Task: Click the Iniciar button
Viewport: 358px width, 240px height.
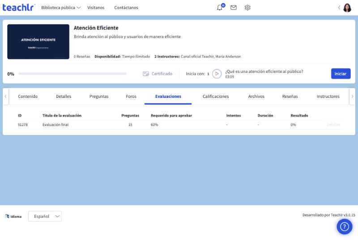Action: click(341, 74)
